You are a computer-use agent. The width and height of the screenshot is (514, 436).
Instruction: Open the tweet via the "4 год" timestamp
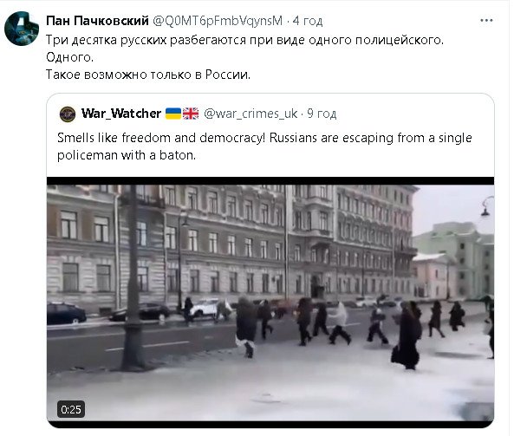pos(308,21)
